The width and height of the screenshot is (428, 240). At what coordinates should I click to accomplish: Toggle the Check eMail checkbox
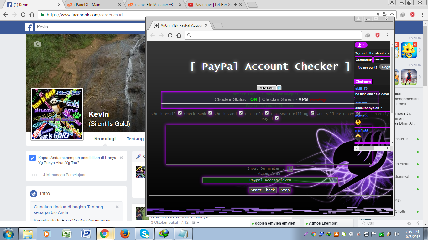pos(180,113)
